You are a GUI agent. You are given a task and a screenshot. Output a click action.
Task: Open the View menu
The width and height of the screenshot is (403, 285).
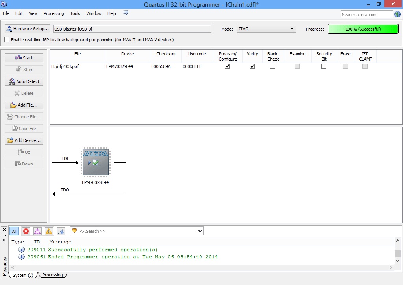(33, 13)
